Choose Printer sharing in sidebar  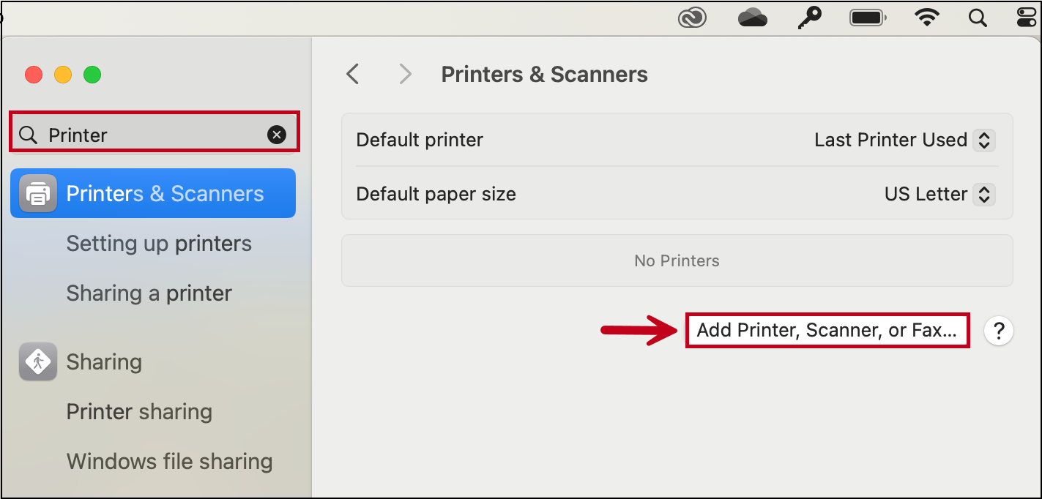pos(139,412)
